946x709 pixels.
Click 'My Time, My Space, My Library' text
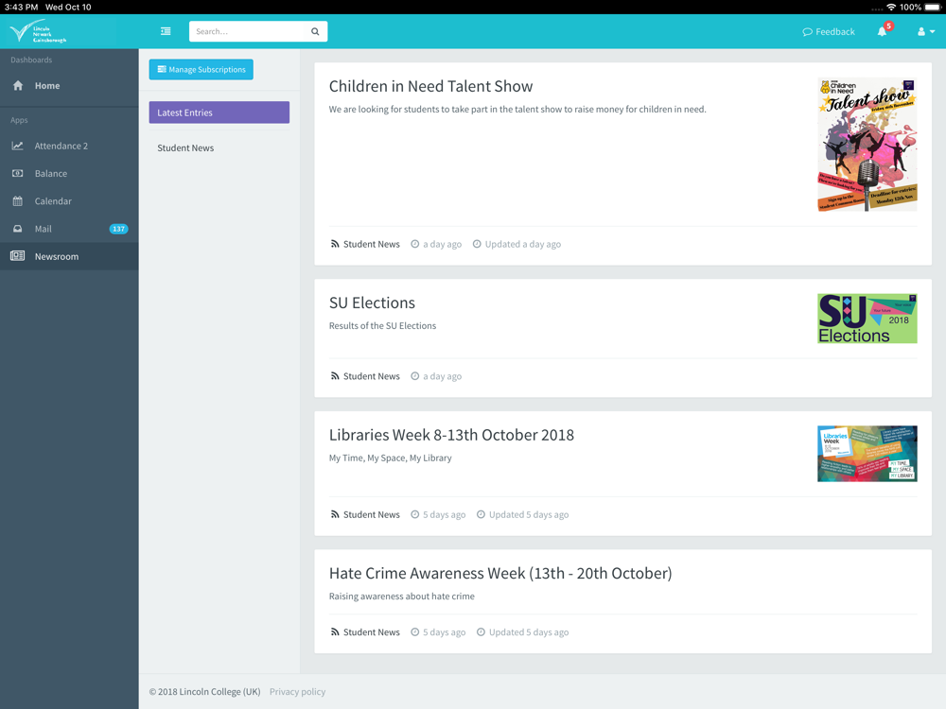(x=391, y=458)
